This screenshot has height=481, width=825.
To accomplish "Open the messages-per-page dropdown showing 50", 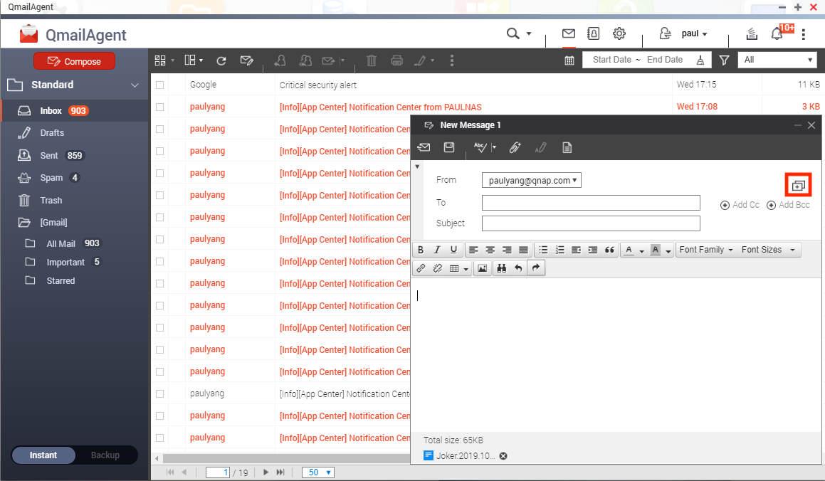I will click(x=317, y=472).
